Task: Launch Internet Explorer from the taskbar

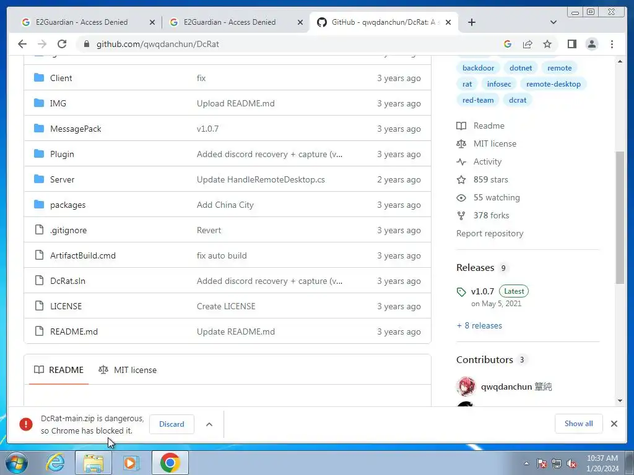Action: [55, 463]
